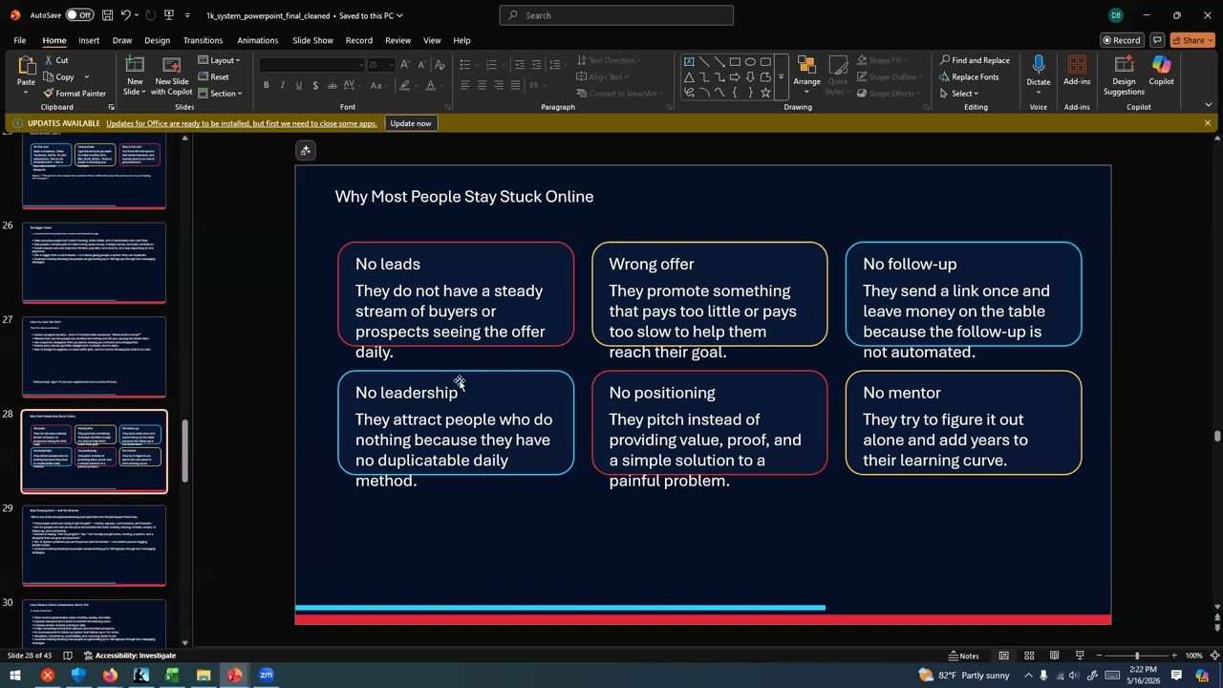Toggle underline formatting
This screenshot has width=1223, height=688.
[x=299, y=85]
